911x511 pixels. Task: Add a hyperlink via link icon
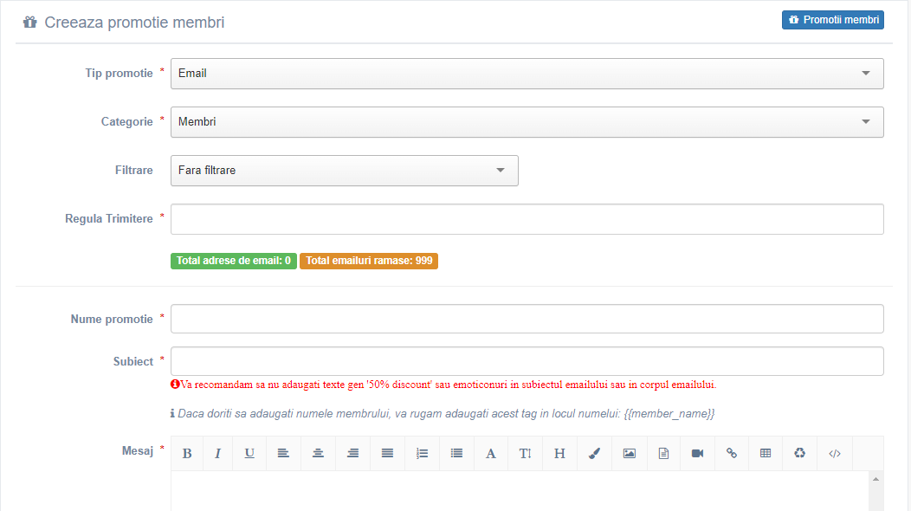(x=732, y=454)
